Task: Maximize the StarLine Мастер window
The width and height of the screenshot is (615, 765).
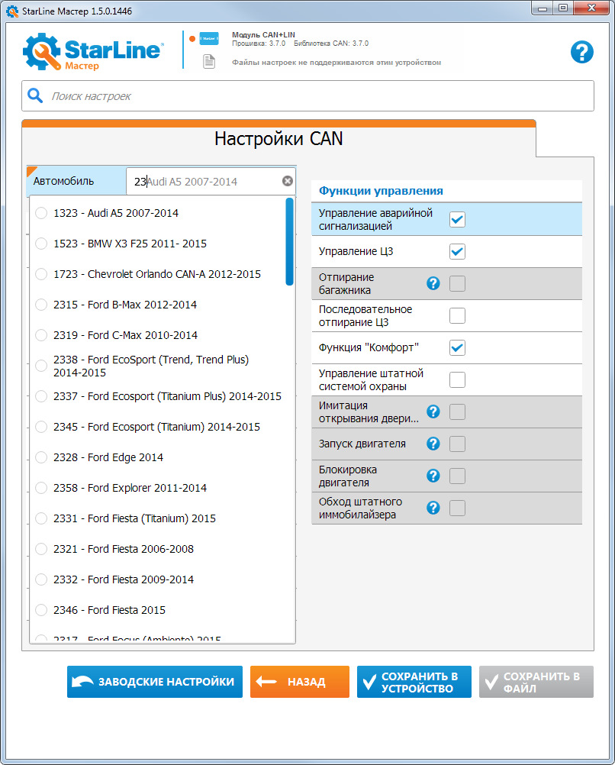Action: click(563, 8)
